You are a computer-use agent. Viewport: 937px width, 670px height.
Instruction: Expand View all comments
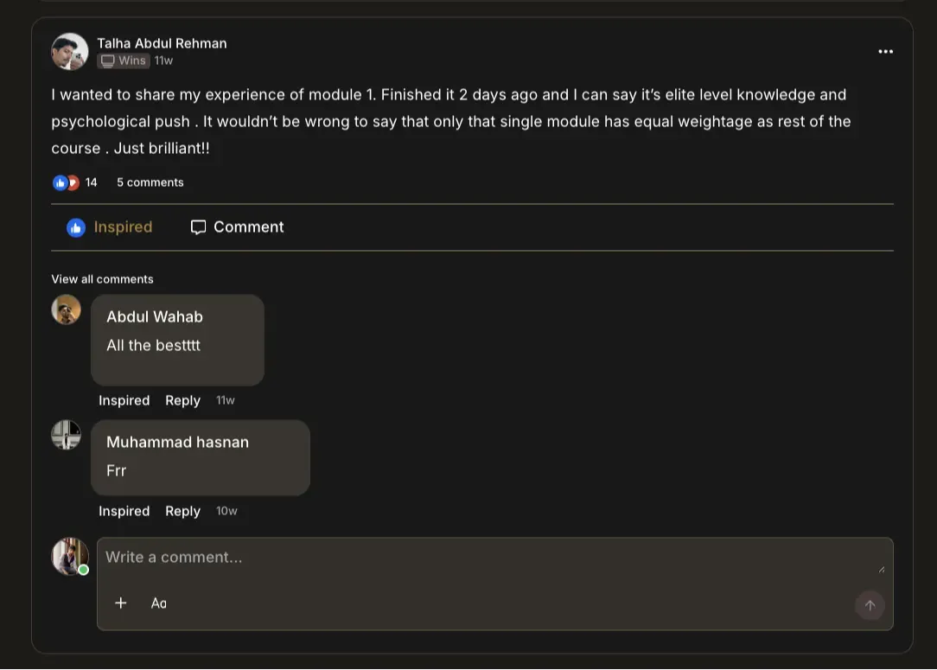point(102,279)
